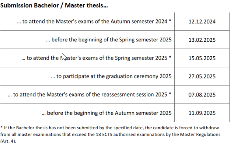Viewport: 230px width, 143px height.
Task: Select the Spring semester 2025 Master's exams text
Action: click(x=96, y=58)
